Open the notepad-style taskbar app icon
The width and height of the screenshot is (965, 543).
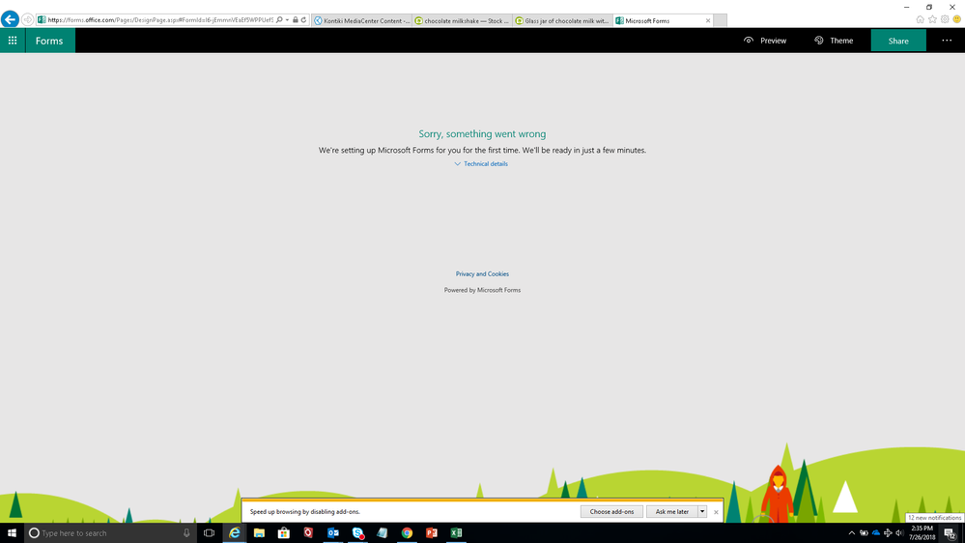point(383,533)
